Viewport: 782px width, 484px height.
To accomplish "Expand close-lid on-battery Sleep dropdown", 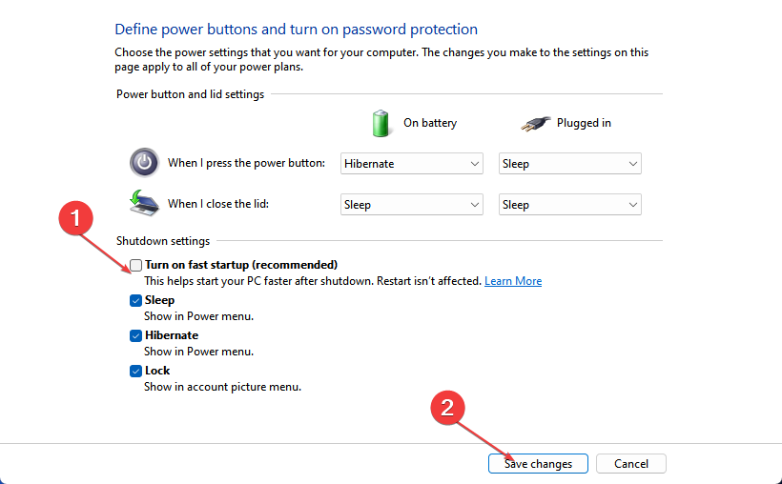I will 411,205.
